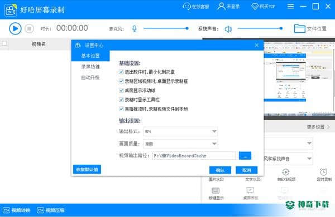335x217 pixels.
Task: Click the 视频名 column header
Action: 39,44
